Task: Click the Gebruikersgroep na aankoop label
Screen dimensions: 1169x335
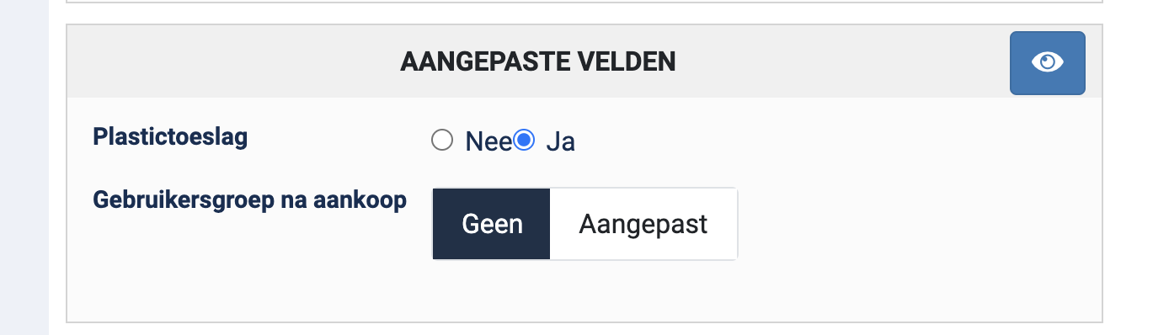Action: (x=249, y=201)
